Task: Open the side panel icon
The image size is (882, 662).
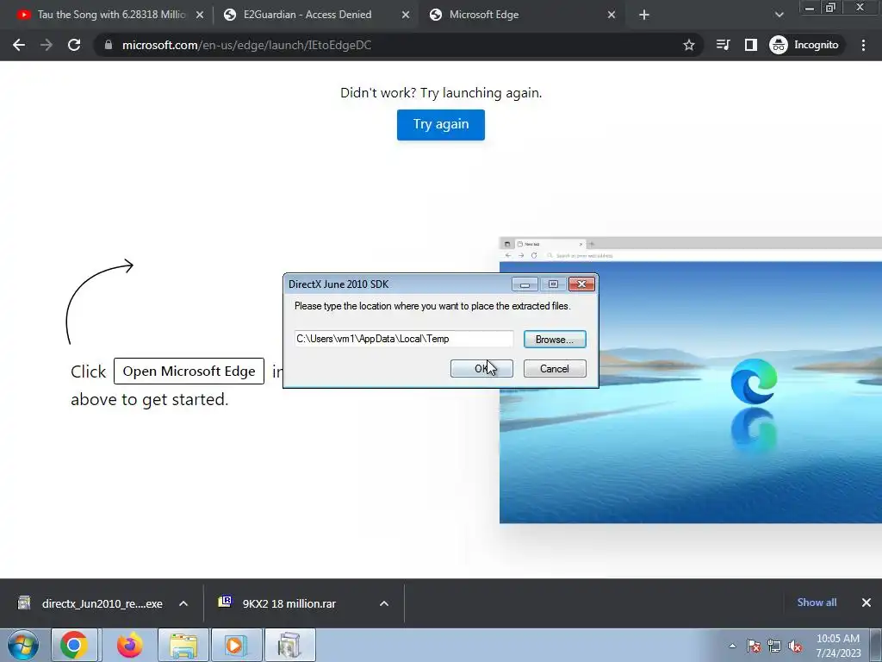Action: (x=751, y=45)
